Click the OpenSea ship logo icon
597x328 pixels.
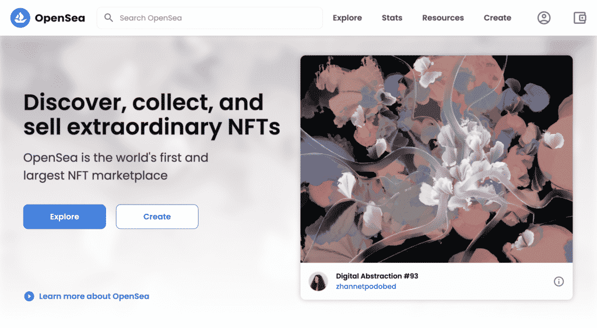(20, 18)
